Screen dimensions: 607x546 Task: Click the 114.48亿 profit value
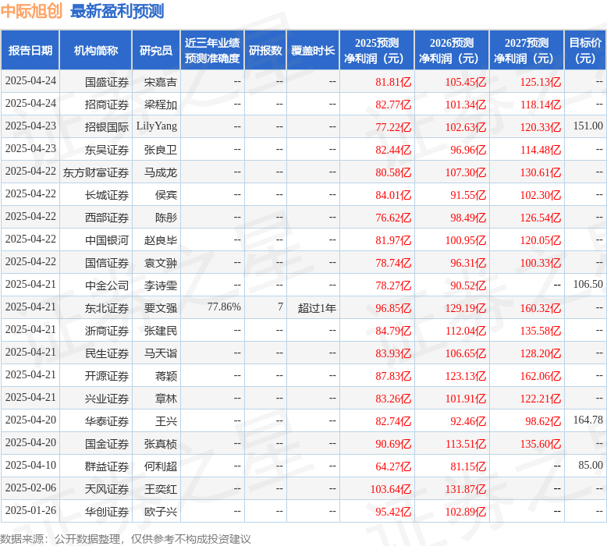[541, 150]
